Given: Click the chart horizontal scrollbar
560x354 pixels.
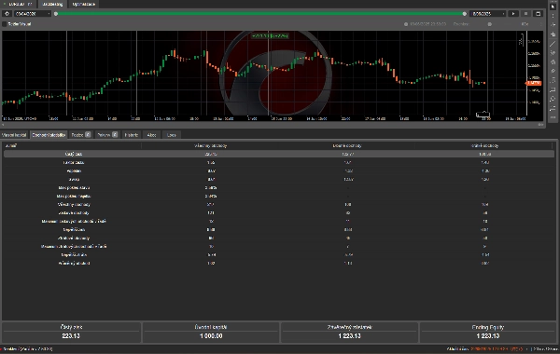Looking at the screenshot, I should (x=272, y=125).
